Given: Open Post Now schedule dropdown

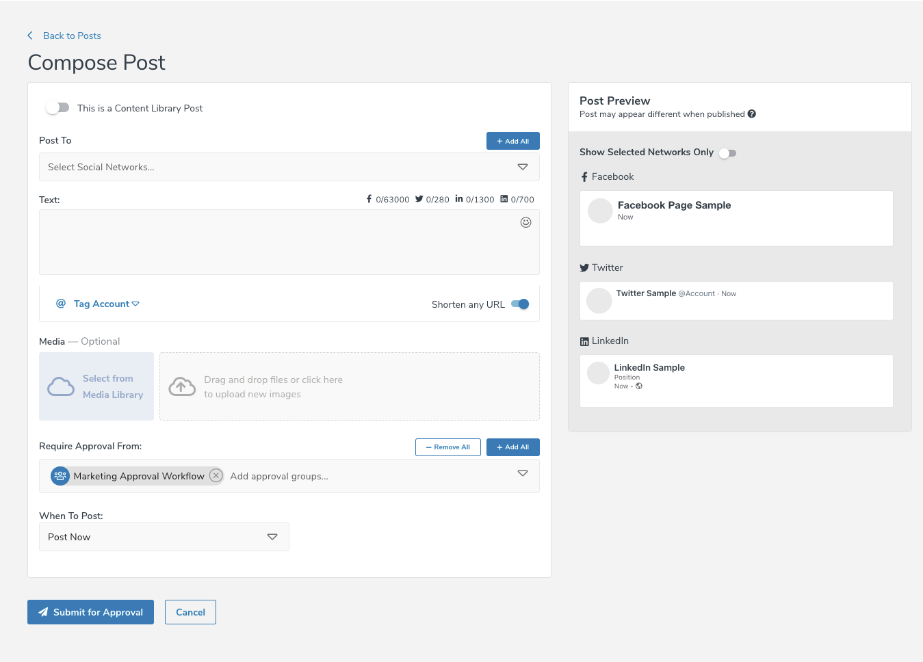Looking at the screenshot, I should click(164, 537).
